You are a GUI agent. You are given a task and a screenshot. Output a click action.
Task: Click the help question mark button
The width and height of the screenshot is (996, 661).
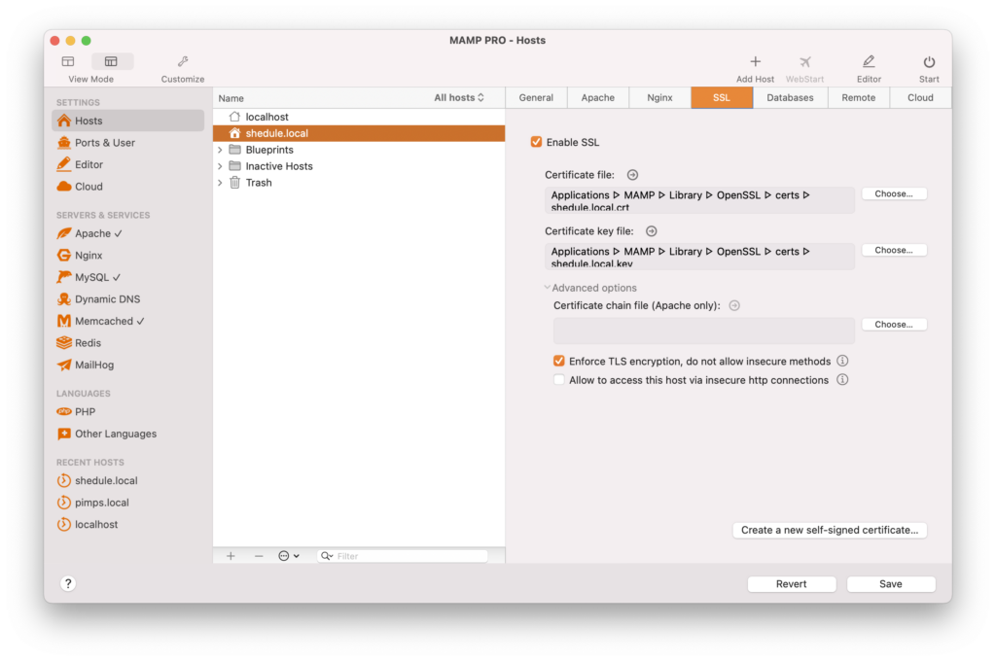point(68,583)
